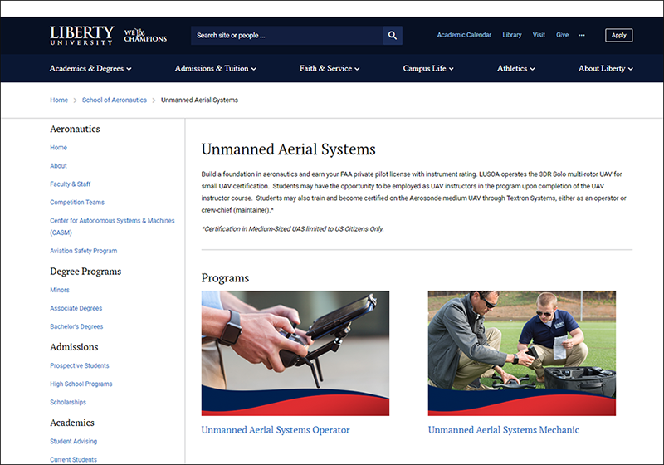Click the two men with drone thumbnail
The width and height of the screenshot is (664, 465).
[x=522, y=353]
